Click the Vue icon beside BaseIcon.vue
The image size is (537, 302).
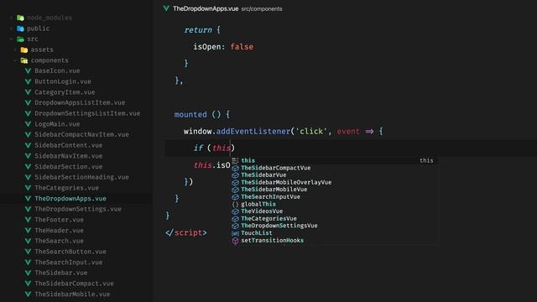pyautogui.click(x=28, y=70)
